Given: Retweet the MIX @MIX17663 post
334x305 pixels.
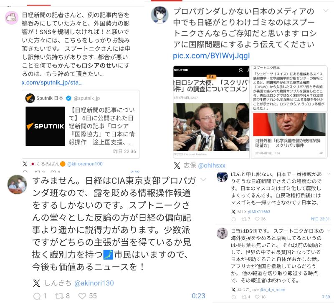Looking at the screenshot, I should (x=244, y=219).
